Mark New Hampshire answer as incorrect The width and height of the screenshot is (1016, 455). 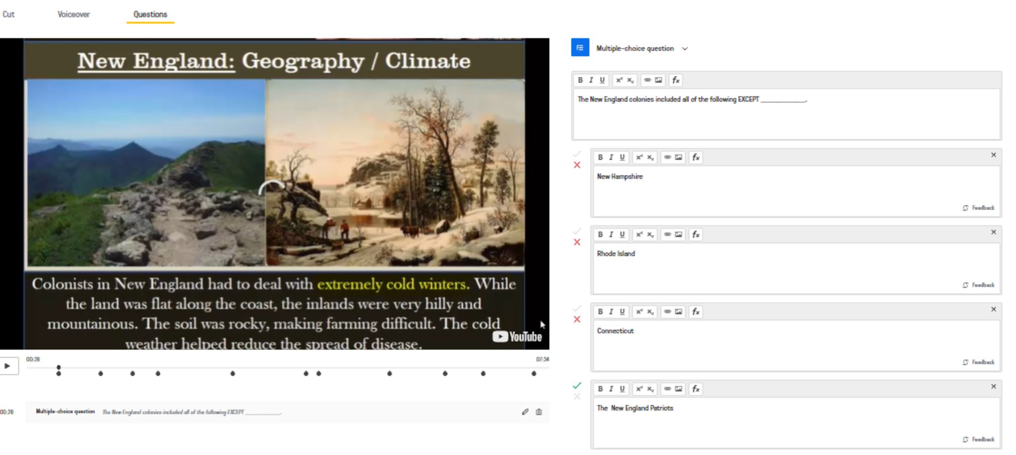coord(577,165)
